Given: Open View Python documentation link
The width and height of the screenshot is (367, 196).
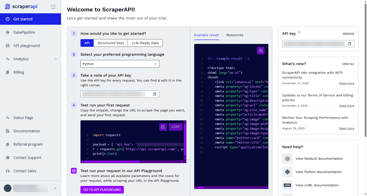Looking at the screenshot, I should pos(318,172).
